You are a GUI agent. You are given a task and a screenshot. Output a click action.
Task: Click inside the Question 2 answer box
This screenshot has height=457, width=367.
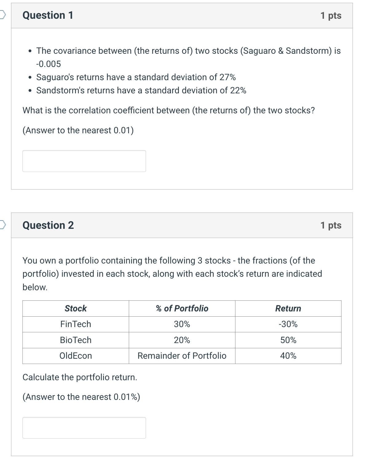click(84, 428)
